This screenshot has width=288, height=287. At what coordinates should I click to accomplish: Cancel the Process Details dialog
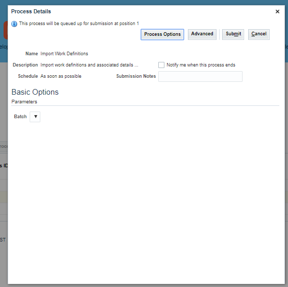(x=259, y=34)
